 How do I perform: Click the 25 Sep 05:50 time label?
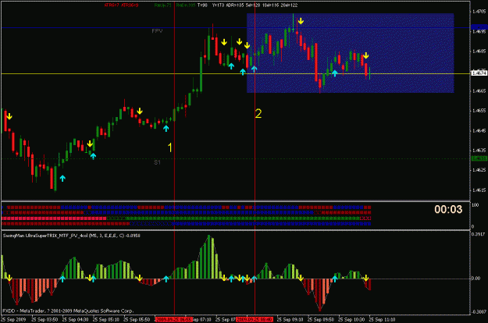[x=137, y=319]
